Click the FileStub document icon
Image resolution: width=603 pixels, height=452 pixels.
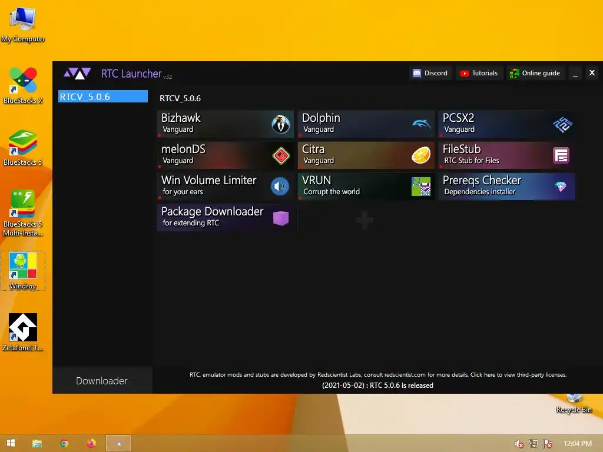561,155
